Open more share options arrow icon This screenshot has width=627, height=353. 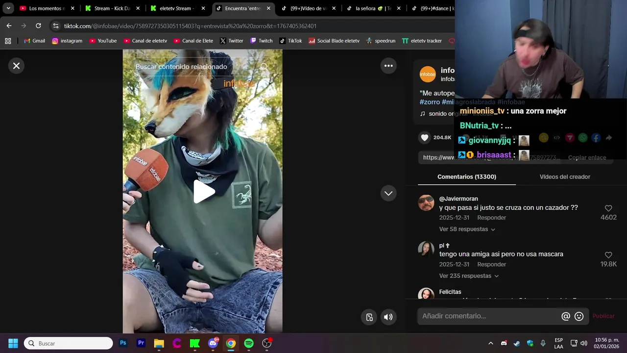(609, 138)
